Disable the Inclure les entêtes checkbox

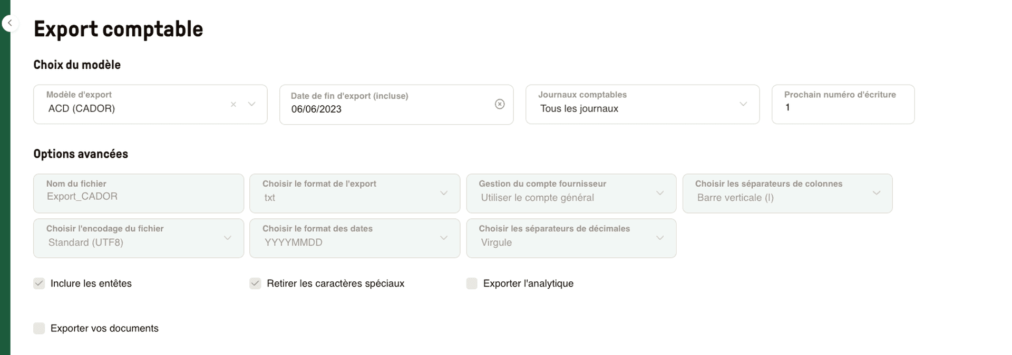[x=39, y=283]
